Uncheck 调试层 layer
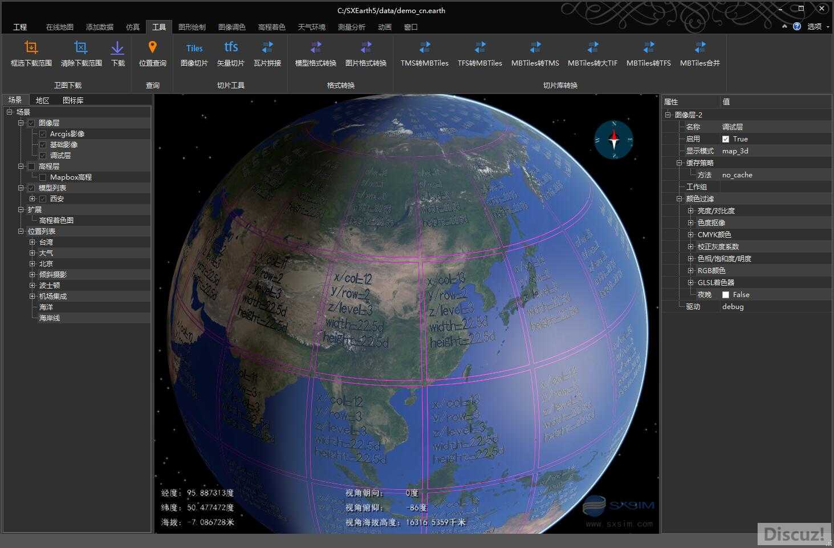834x548 pixels. [43, 156]
